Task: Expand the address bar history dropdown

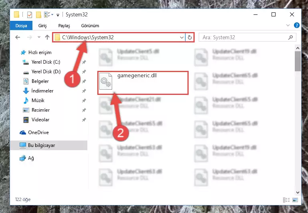Action: pyautogui.click(x=182, y=37)
